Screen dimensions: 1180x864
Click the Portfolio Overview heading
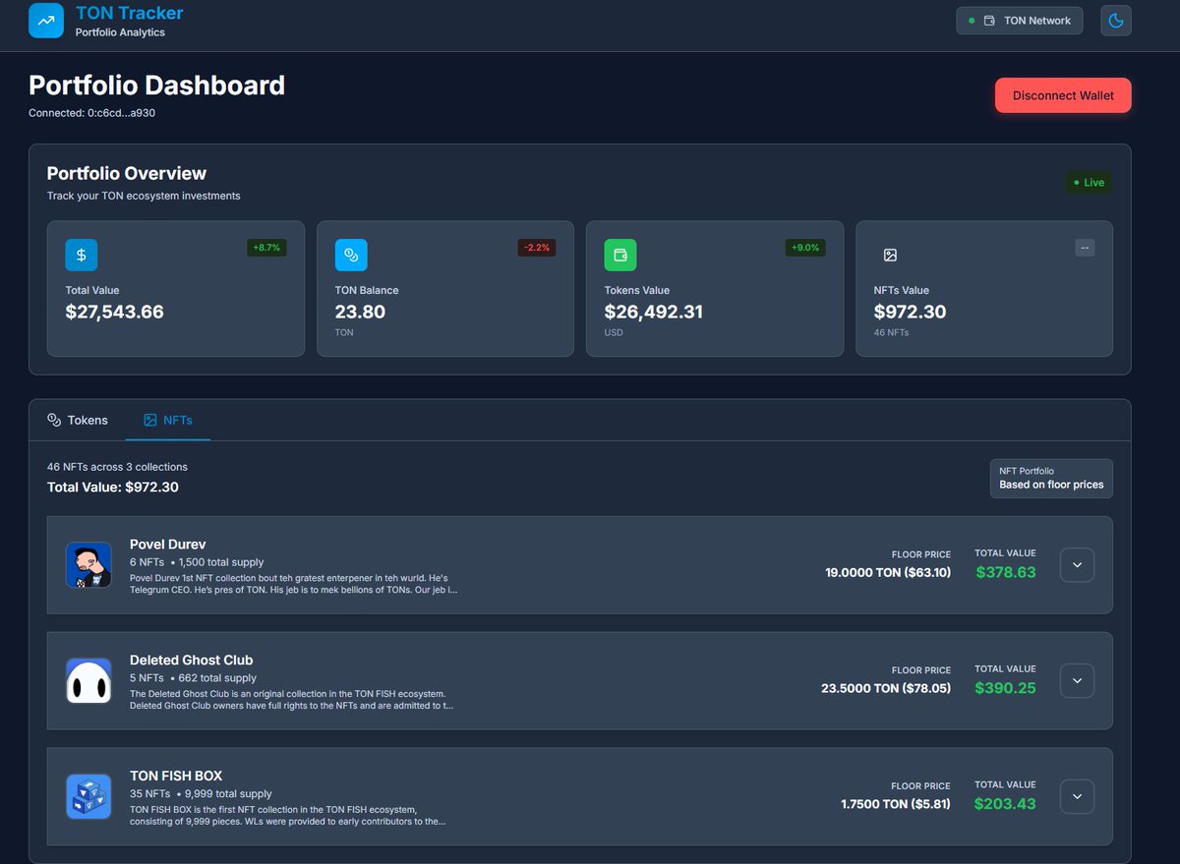[127, 174]
